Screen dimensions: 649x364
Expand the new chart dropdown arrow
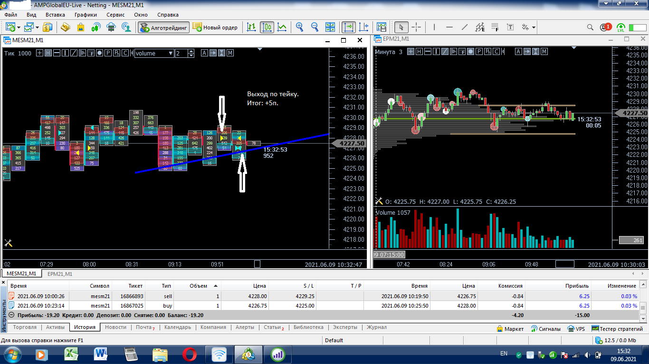point(18,27)
